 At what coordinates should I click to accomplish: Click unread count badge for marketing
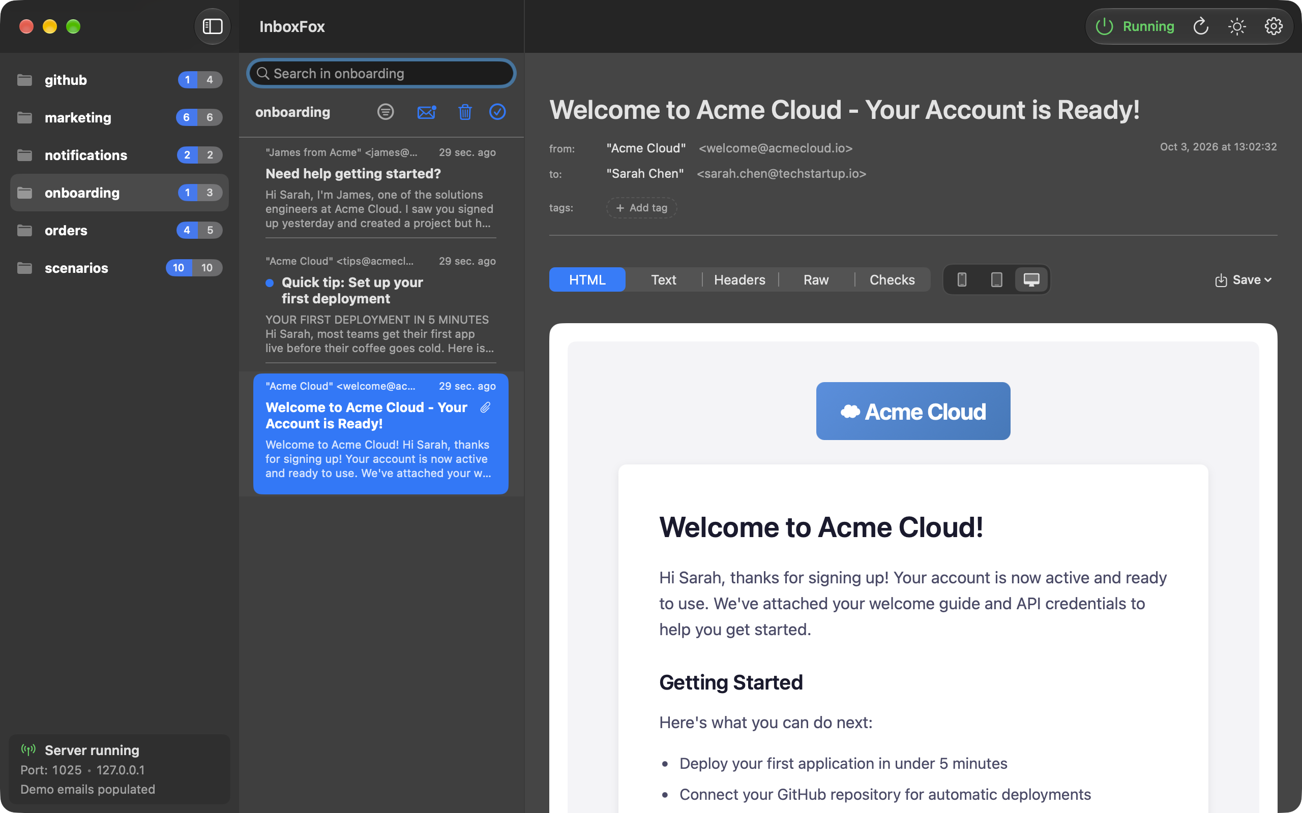coord(186,117)
